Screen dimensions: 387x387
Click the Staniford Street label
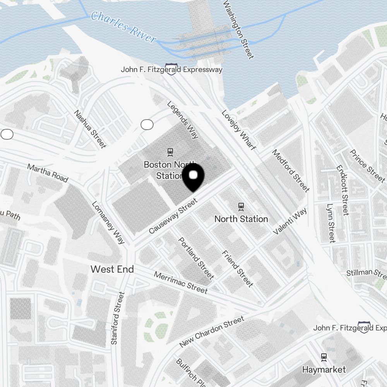pyautogui.click(x=118, y=318)
